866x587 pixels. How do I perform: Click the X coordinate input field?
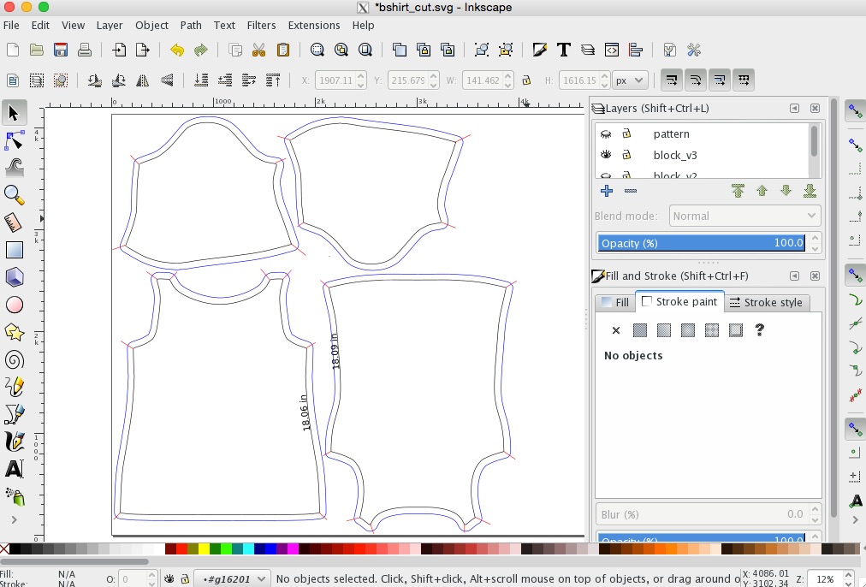pos(334,80)
